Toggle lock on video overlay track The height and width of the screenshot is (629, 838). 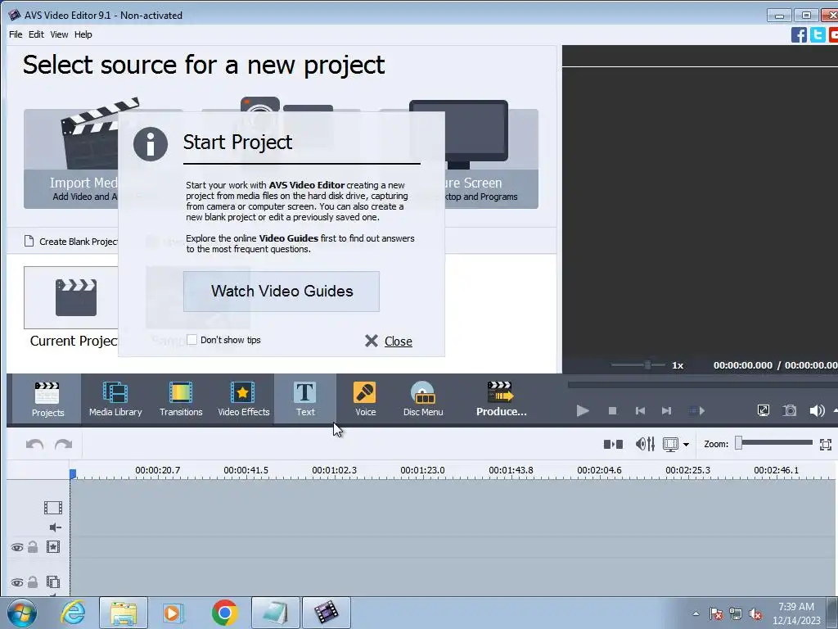pyautogui.click(x=33, y=582)
